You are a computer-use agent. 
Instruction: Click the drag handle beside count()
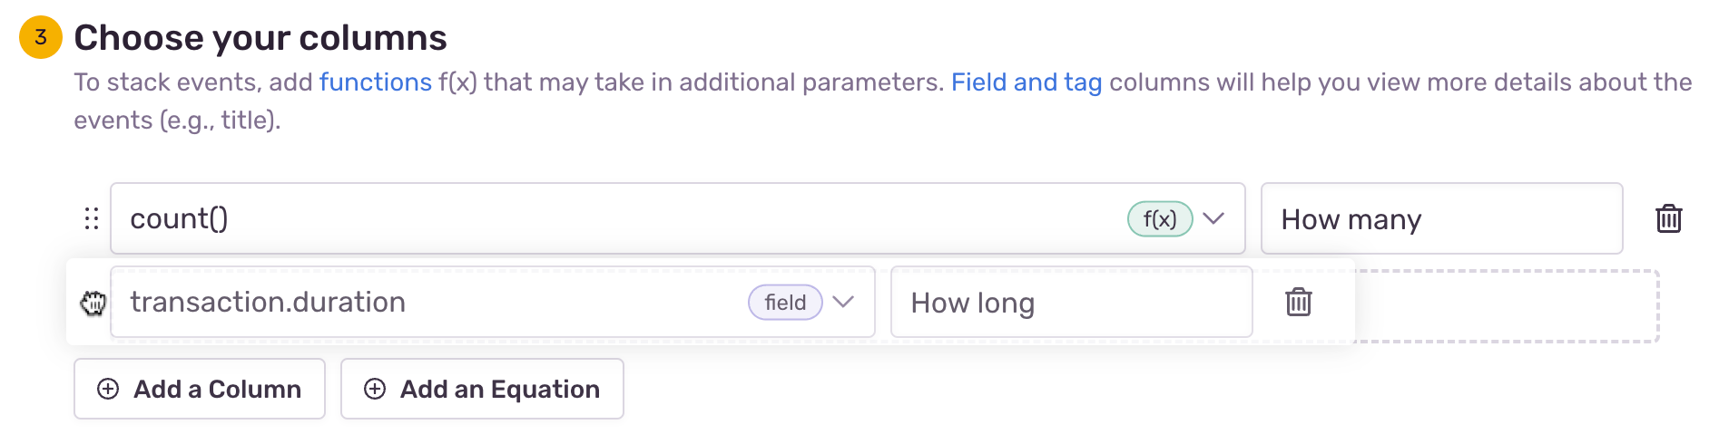click(92, 218)
